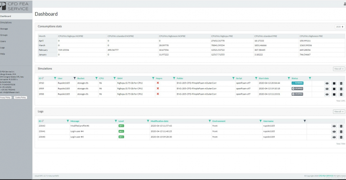The width and height of the screenshot is (346, 180).
Task: Click stop icon for simulation 1908
Action: tap(334, 94)
